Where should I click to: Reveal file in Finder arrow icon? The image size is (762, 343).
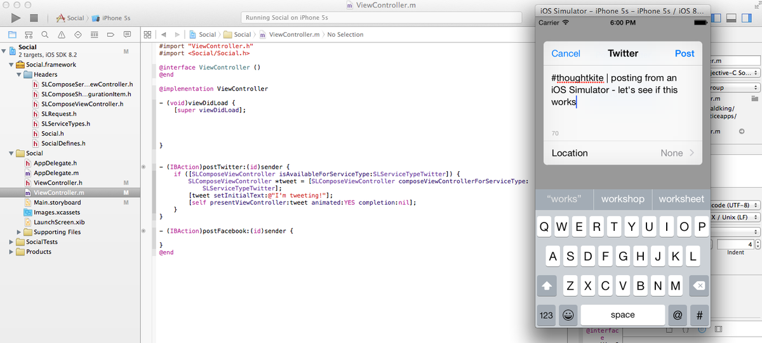[742, 131]
